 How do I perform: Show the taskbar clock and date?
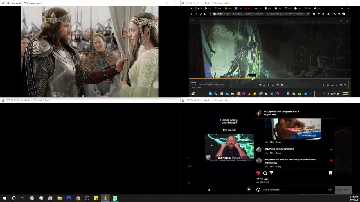click(x=354, y=198)
